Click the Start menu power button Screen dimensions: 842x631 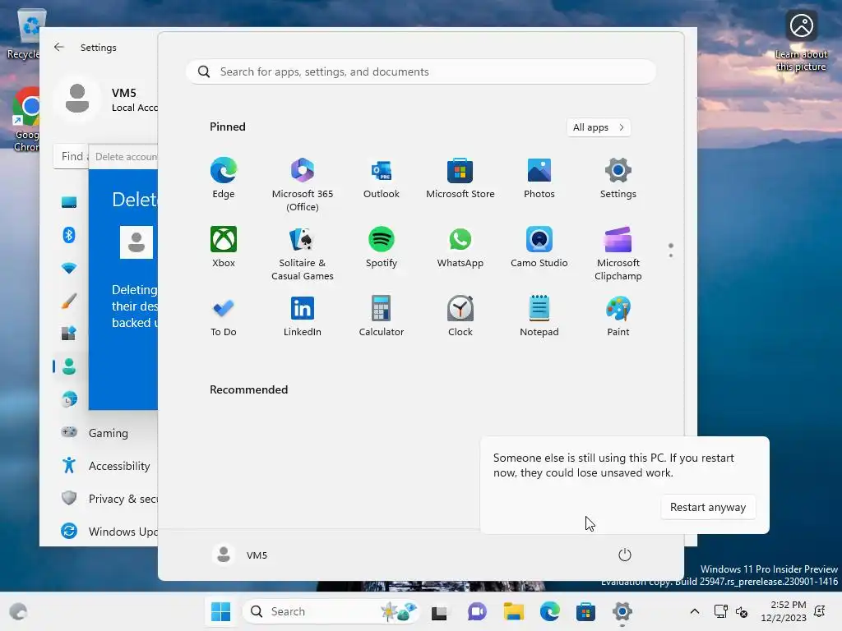[x=625, y=555]
